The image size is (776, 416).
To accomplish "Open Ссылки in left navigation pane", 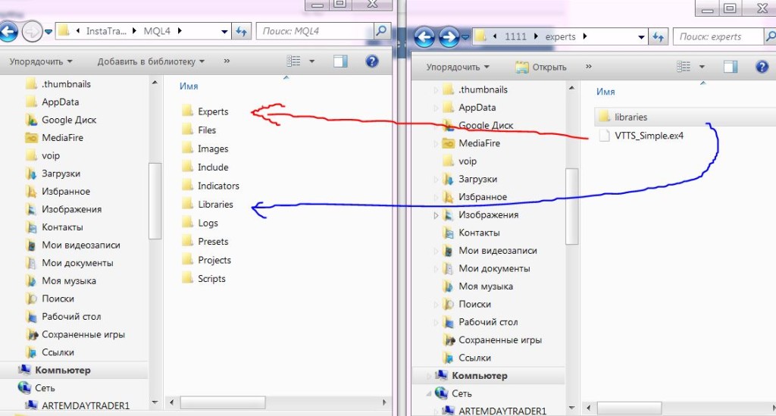I will point(50,352).
